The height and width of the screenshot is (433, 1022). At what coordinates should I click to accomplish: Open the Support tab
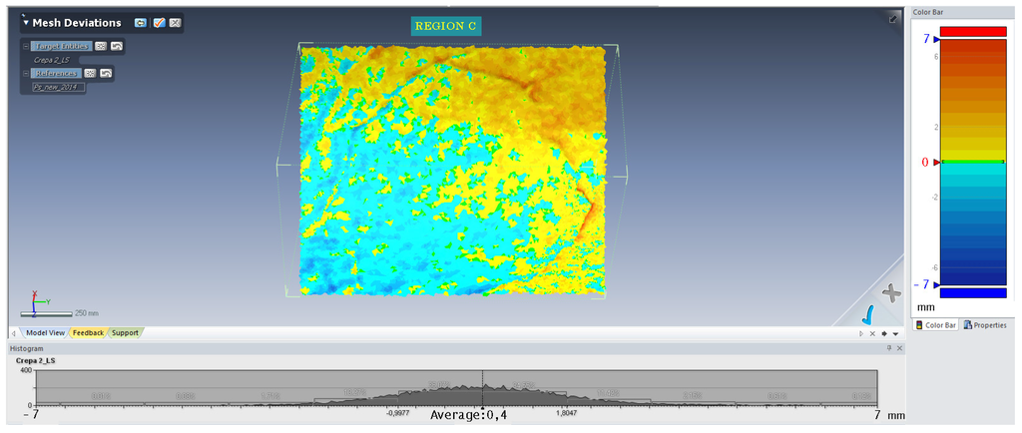tap(125, 332)
